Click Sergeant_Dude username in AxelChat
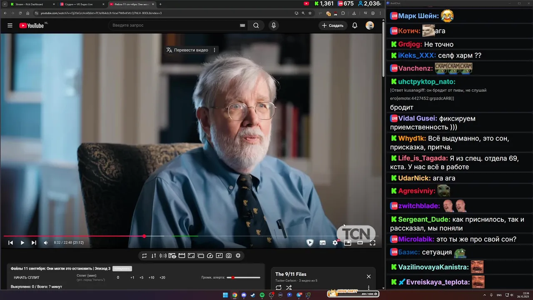The width and height of the screenshot is (533, 300). (424, 219)
